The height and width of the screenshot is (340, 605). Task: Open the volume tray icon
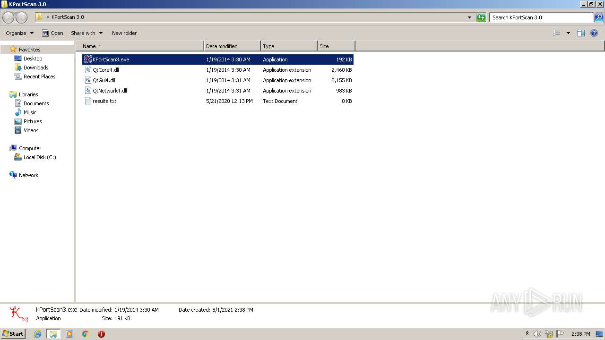coord(537,334)
